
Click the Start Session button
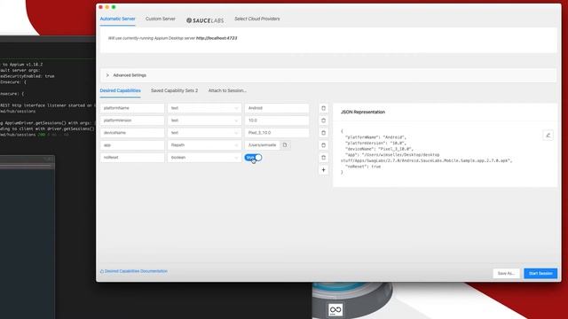tap(540, 274)
